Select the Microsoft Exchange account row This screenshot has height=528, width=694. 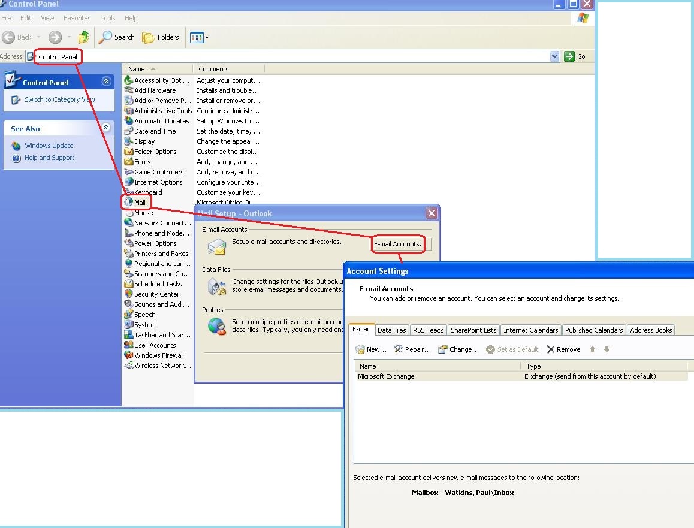[386, 376]
